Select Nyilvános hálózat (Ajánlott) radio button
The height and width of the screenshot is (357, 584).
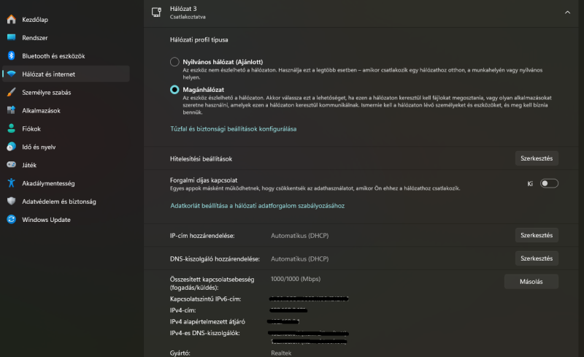click(174, 62)
